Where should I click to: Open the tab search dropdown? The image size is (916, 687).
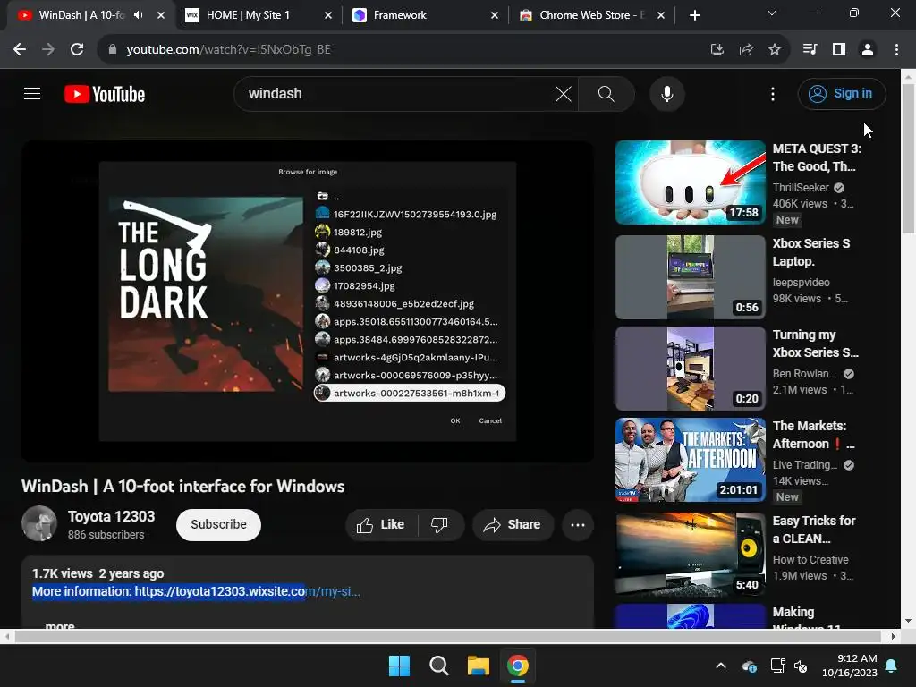coord(772,13)
